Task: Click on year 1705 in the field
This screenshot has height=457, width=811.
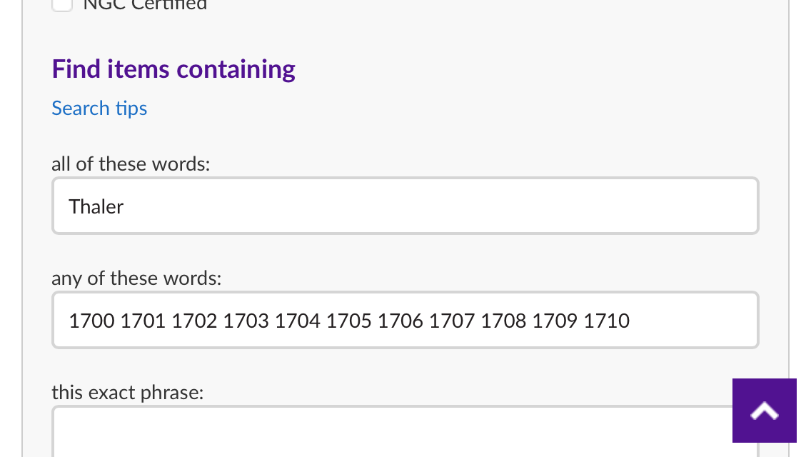Action: tap(349, 321)
